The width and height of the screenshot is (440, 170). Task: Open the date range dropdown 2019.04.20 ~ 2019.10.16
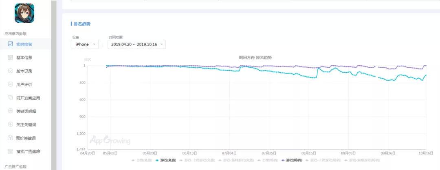[136, 44]
